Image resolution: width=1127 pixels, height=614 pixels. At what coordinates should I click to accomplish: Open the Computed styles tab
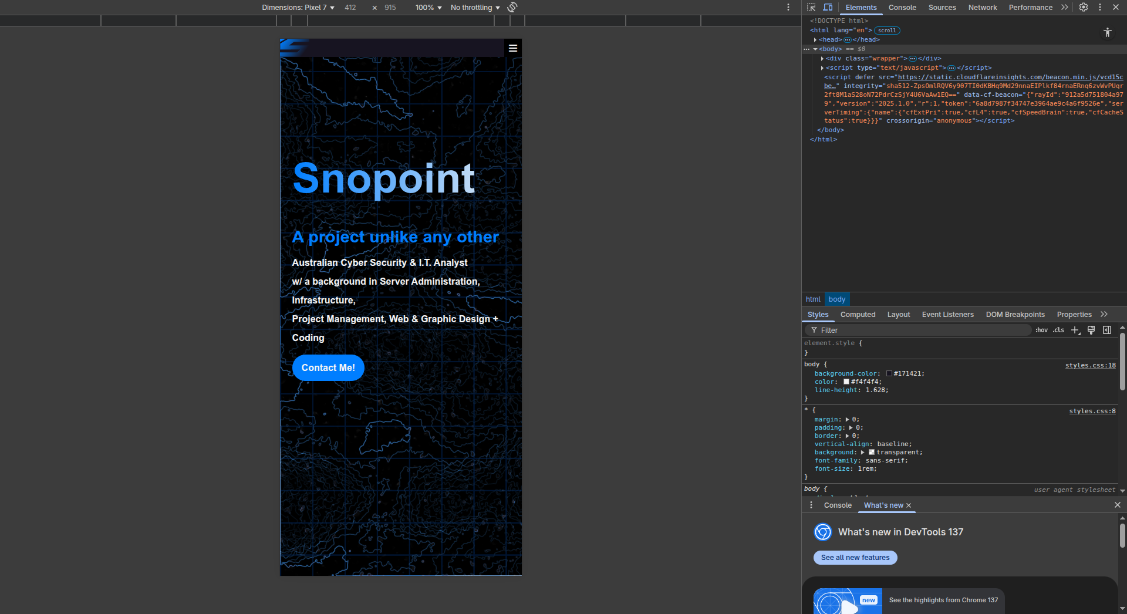pyautogui.click(x=858, y=315)
